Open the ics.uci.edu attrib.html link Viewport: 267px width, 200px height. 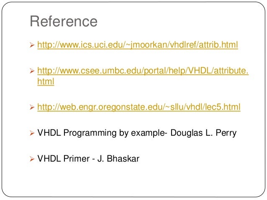pos(138,45)
